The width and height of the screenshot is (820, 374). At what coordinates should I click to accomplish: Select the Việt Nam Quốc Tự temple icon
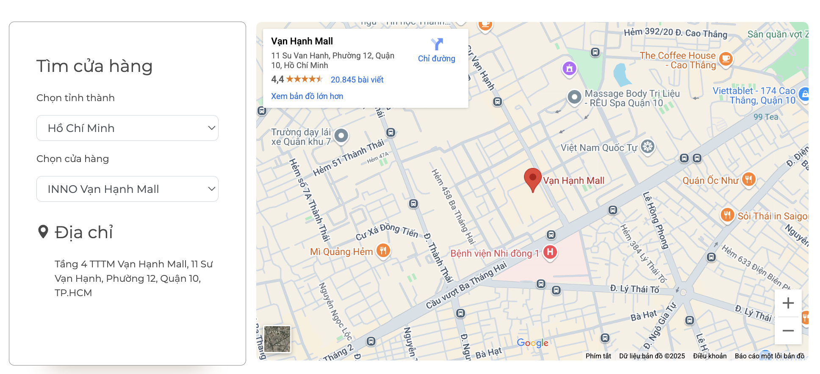648,147
